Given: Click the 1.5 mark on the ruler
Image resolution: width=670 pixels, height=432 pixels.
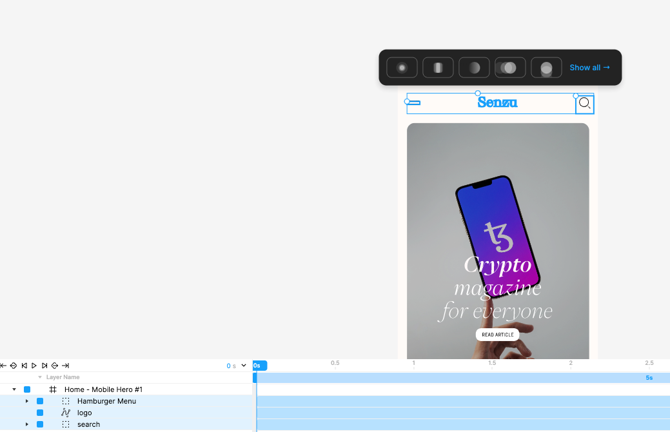Looking at the screenshot, I should coord(492,363).
